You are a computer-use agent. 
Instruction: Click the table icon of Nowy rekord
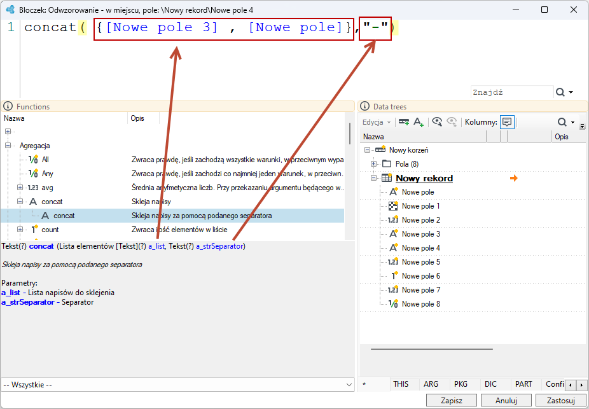(x=387, y=178)
